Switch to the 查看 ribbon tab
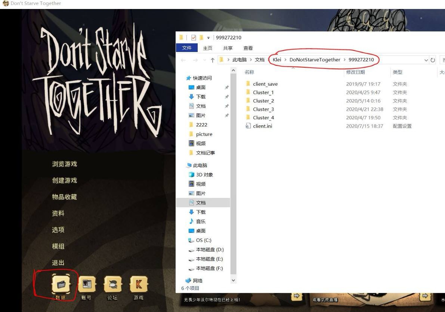This screenshot has width=445, height=312. (248, 48)
